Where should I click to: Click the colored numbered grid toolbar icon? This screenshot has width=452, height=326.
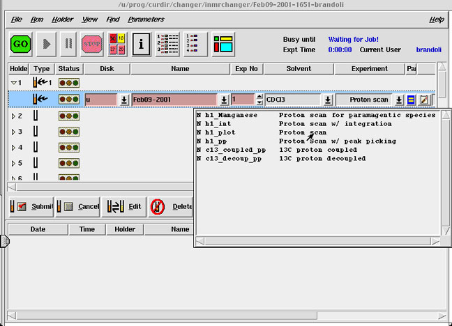pos(116,45)
